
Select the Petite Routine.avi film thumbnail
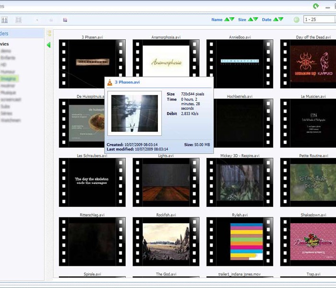pyautogui.click(x=308, y=182)
